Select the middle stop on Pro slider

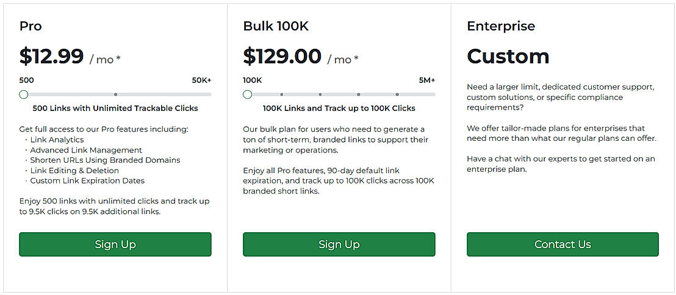(115, 94)
